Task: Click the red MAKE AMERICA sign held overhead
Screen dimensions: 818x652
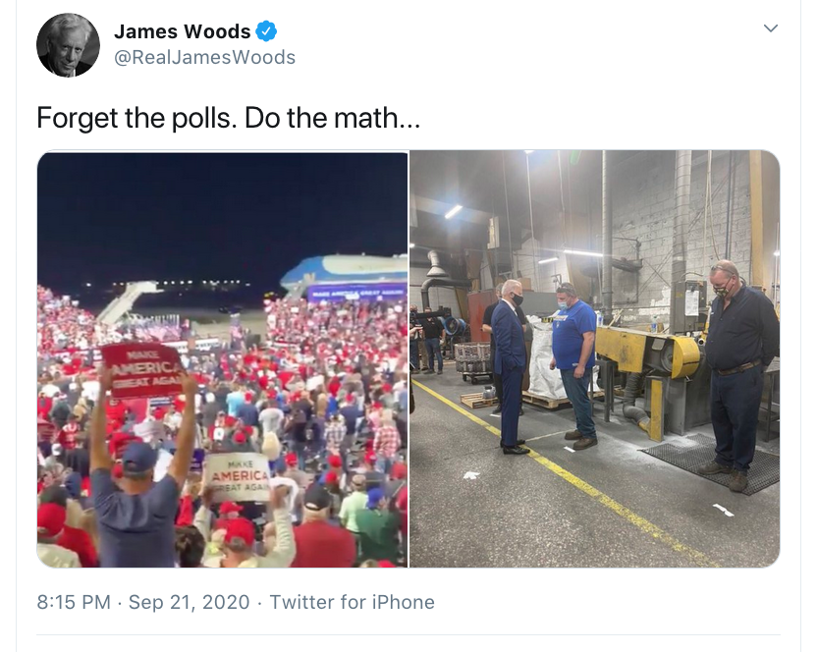Action: 141,369
